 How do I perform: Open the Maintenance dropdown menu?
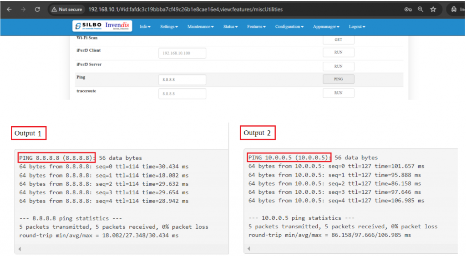(200, 27)
